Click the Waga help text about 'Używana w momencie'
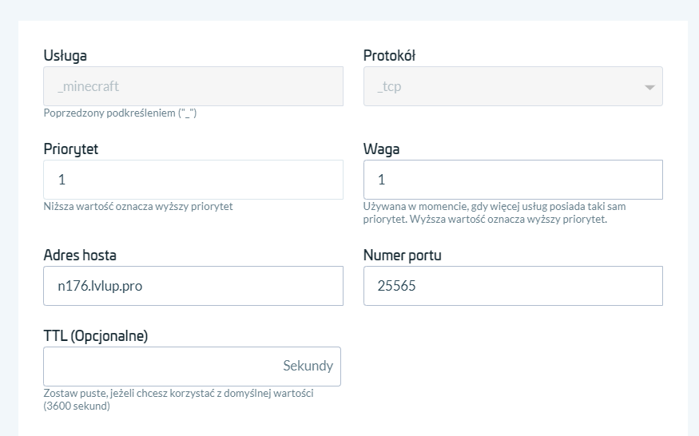 (x=494, y=212)
